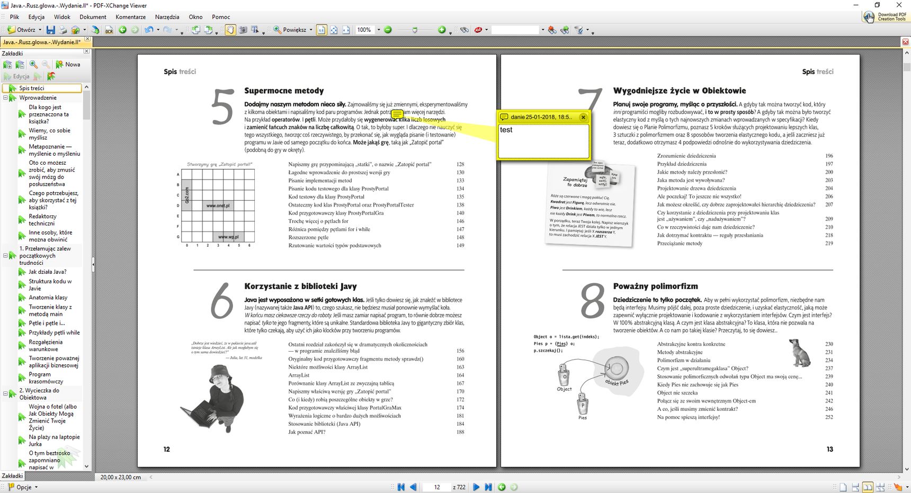The height and width of the screenshot is (493, 911).
Task: Zoom out with the green minus button
Action: click(x=388, y=30)
